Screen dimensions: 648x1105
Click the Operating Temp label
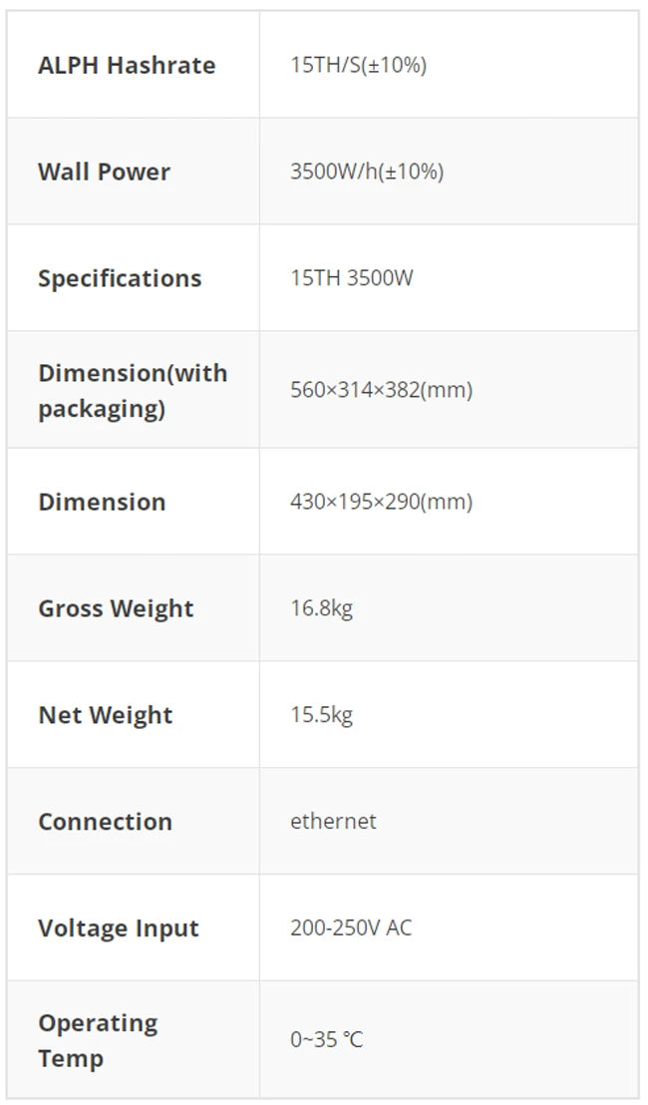[98, 1040]
